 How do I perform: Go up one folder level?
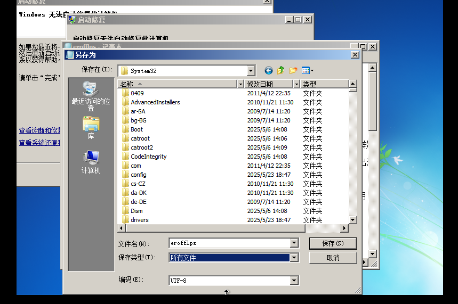point(280,71)
